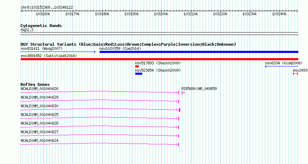The height and width of the screenshot is (164, 308).
Task: Open variant nsv517893 (Shaikh2009) label
Action: click(x=158, y=63)
